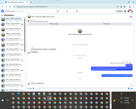Click Mark as pending button
Viewport: 136px width, 109px height.
(54, 24)
